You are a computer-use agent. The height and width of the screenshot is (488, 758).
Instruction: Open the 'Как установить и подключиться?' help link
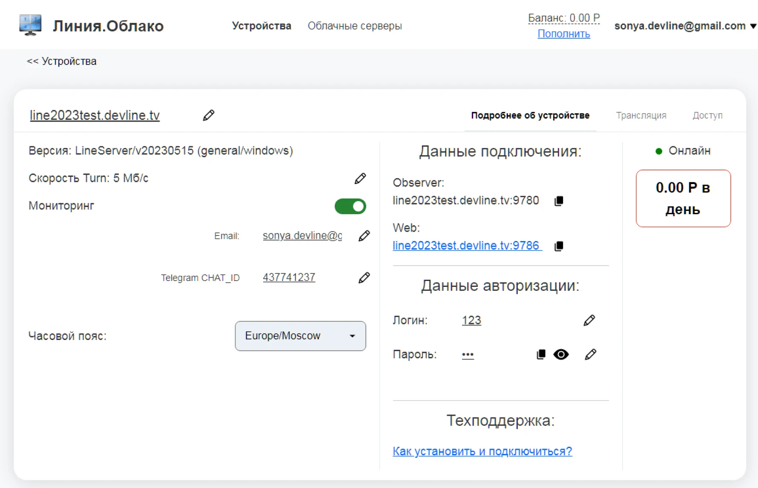(482, 451)
